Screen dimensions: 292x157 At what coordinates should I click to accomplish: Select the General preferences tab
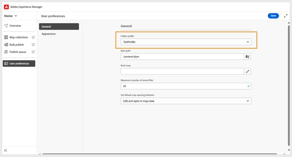(59, 27)
